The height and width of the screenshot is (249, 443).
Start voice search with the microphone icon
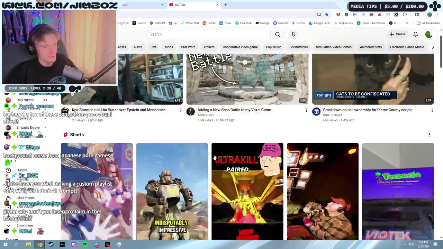pos(293,34)
